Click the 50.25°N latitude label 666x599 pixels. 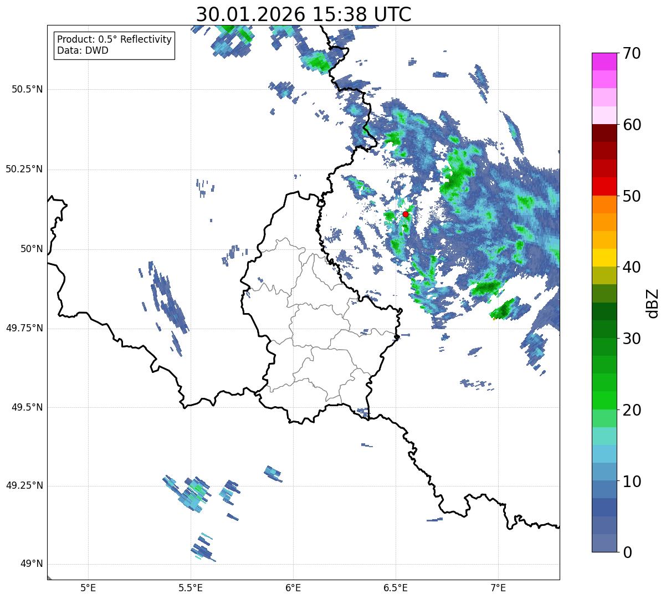(24, 169)
